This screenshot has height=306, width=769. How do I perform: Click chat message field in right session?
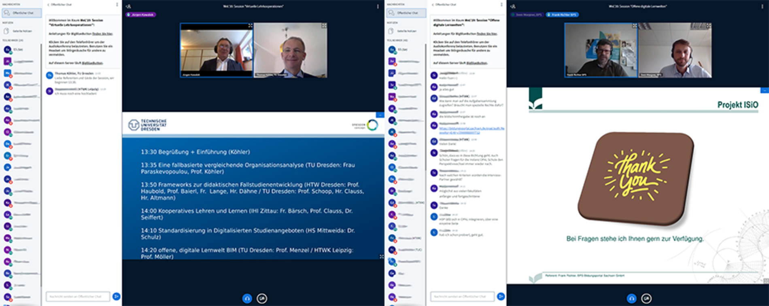462,297
